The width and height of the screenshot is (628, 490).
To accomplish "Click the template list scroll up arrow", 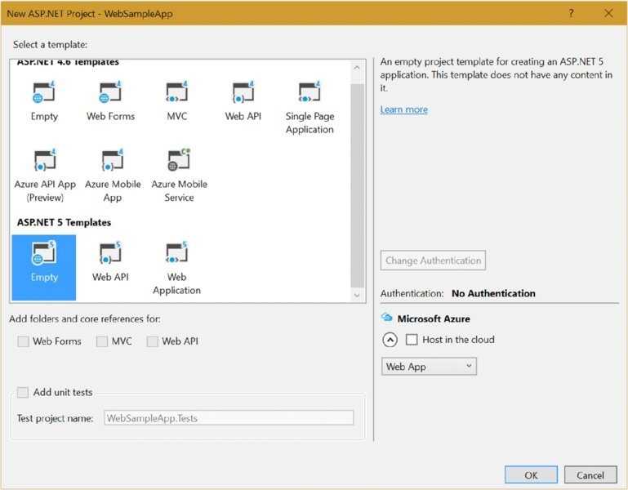I will (357, 67).
